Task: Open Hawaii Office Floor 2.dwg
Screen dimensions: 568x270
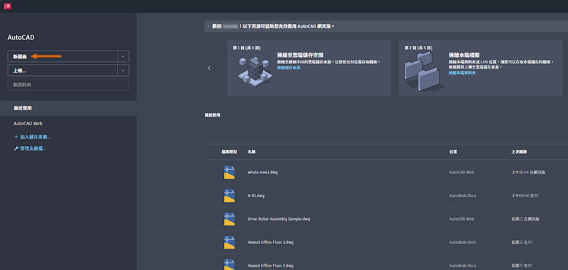Action: click(271, 265)
